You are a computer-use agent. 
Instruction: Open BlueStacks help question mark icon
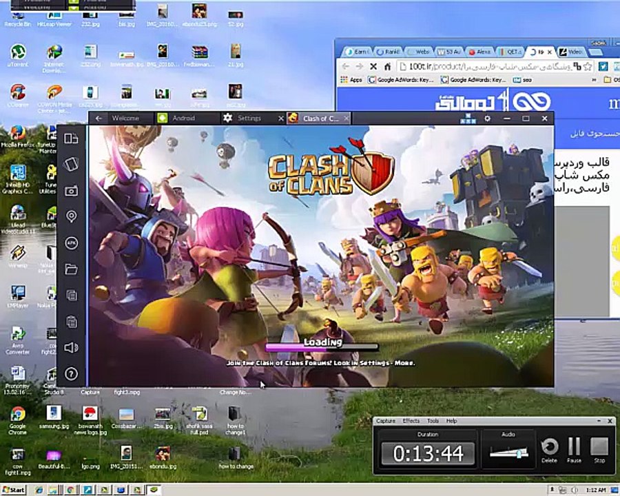(x=71, y=374)
